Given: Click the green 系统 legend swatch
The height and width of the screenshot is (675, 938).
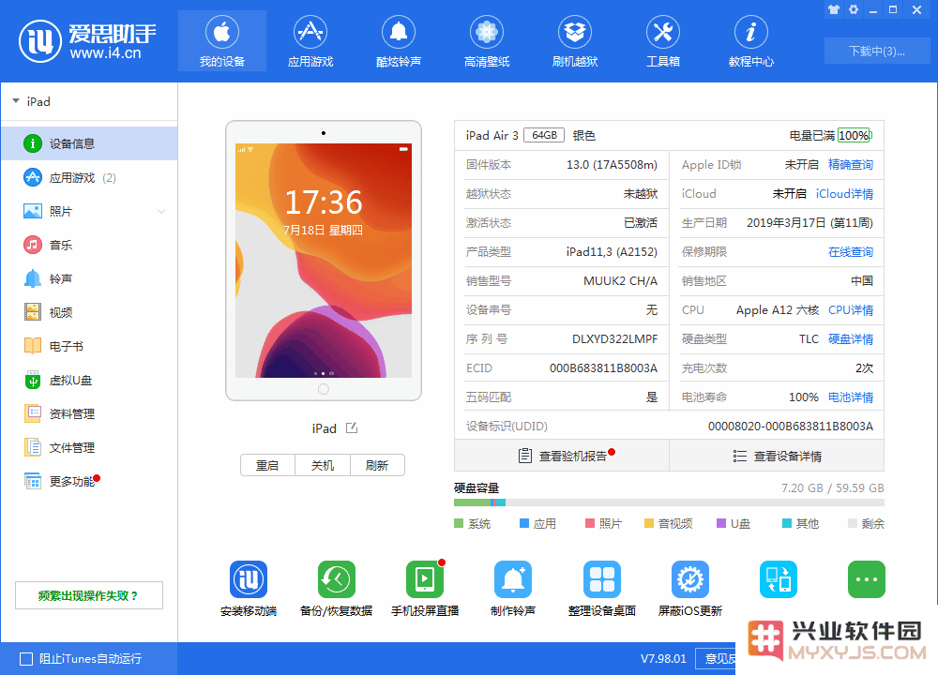Looking at the screenshot, I should (459, 524).
